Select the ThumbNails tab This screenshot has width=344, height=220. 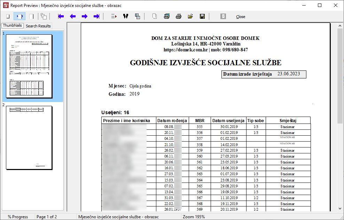[x=13, y=26]
